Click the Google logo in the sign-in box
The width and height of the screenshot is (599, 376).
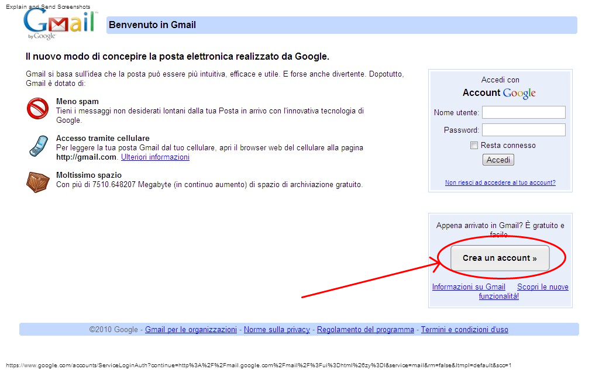pos(519,93)
